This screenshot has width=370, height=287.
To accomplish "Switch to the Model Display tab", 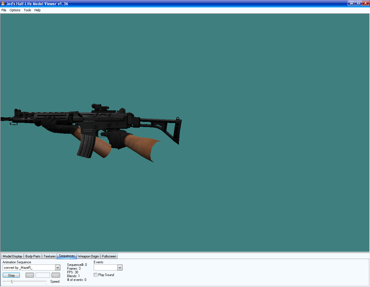I will click(12, 256).
